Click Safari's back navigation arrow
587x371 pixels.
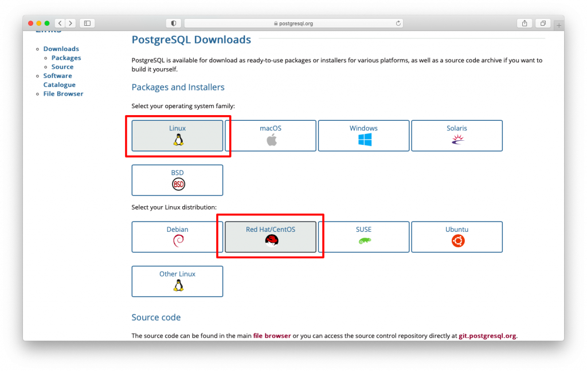click(60, 23)
